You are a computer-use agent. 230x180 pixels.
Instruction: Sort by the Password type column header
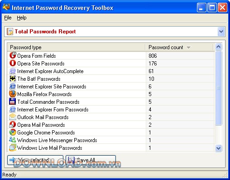point(76,47)
